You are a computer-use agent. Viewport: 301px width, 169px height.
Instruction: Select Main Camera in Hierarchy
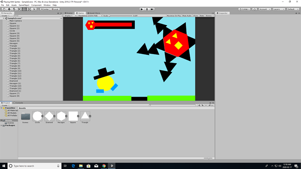pyautogui.click(x=16, y=21)
